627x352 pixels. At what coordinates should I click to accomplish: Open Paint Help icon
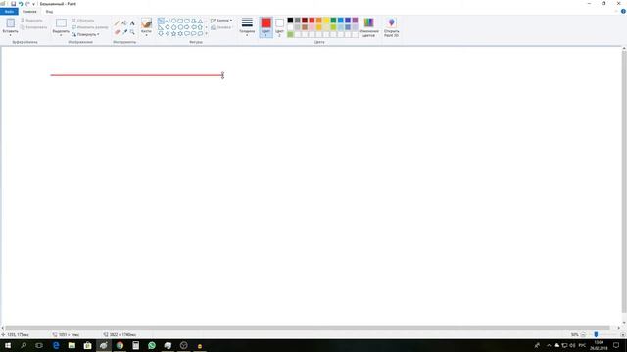(x=623, y=11)
